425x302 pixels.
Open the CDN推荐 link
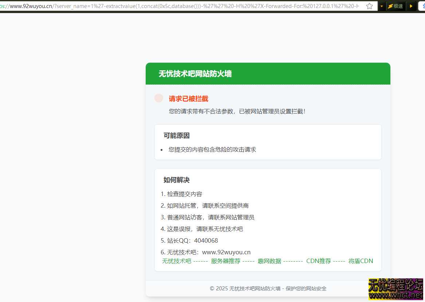point(319,261)
